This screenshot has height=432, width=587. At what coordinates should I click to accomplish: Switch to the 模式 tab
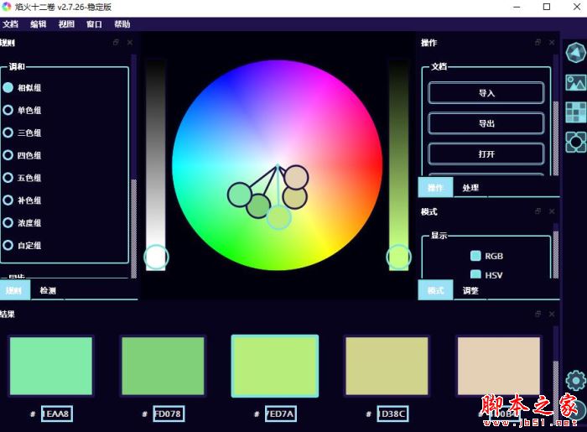[x=435, y=289]
